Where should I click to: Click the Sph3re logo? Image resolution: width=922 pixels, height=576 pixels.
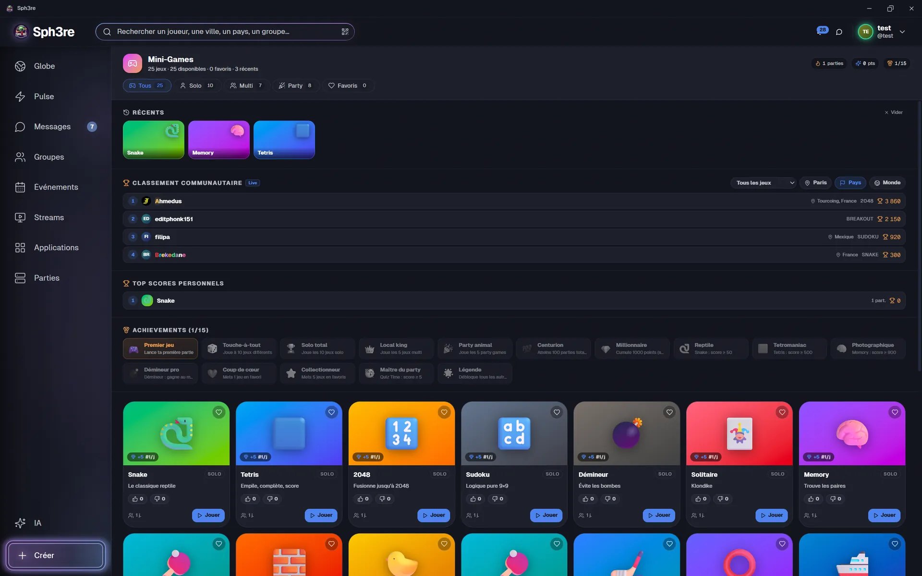pyautogui.click(x=44, y=32)
